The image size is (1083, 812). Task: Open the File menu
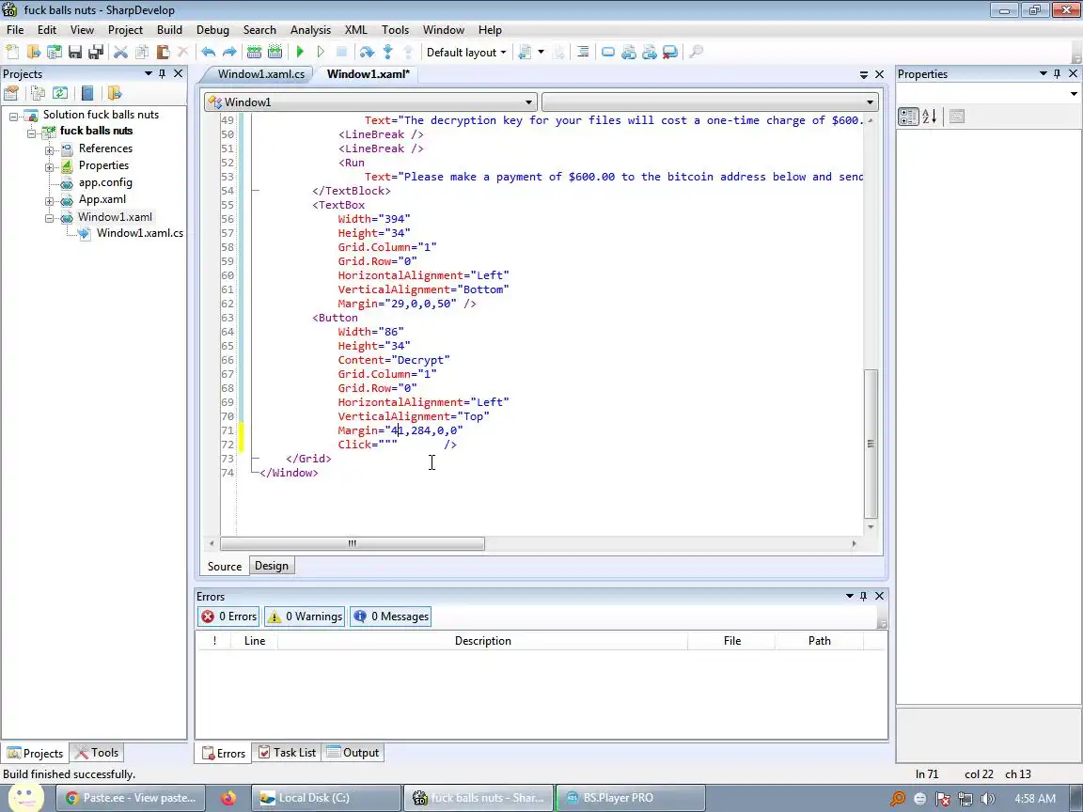coord(14,30)
